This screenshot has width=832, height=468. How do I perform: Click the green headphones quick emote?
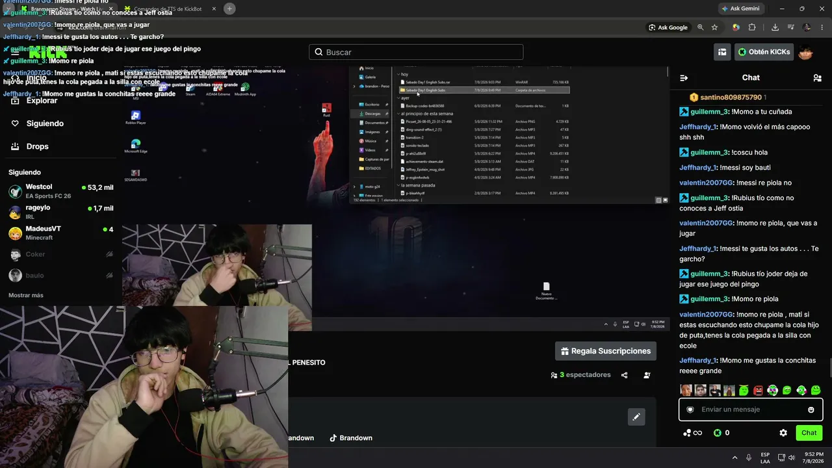coord(772,390)
